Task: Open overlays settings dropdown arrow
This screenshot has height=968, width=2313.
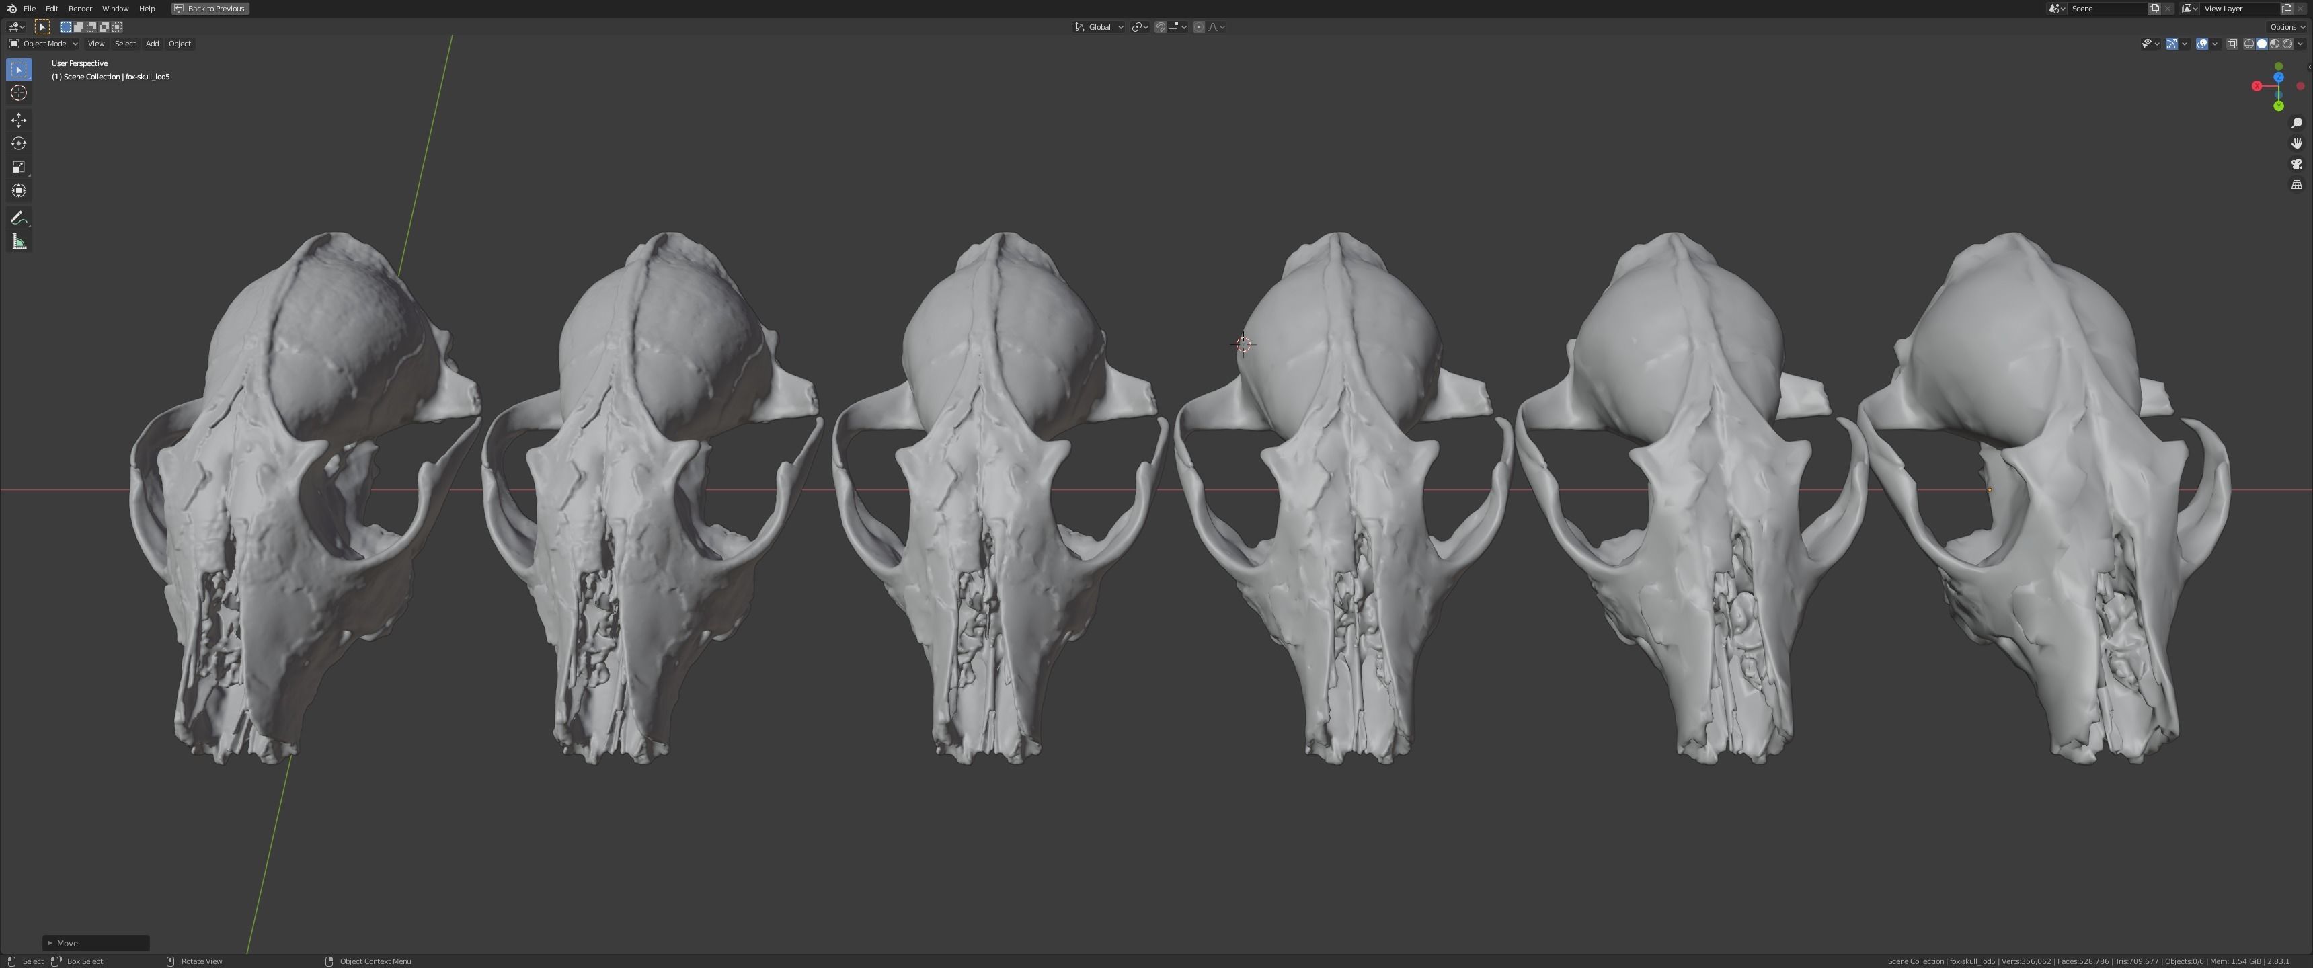Action: point(2215,43)
